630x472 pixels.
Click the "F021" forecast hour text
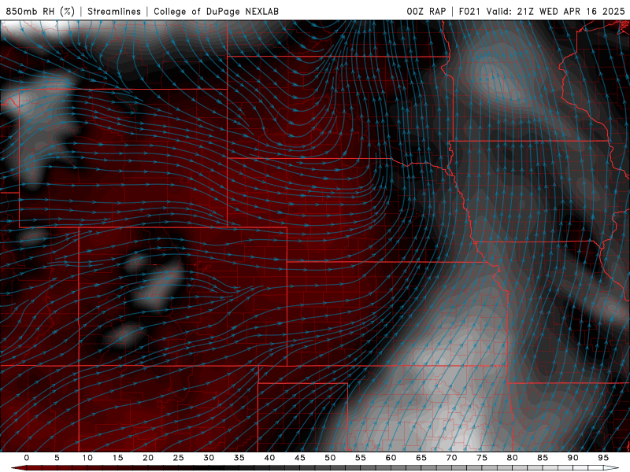(x=469, y=11)
